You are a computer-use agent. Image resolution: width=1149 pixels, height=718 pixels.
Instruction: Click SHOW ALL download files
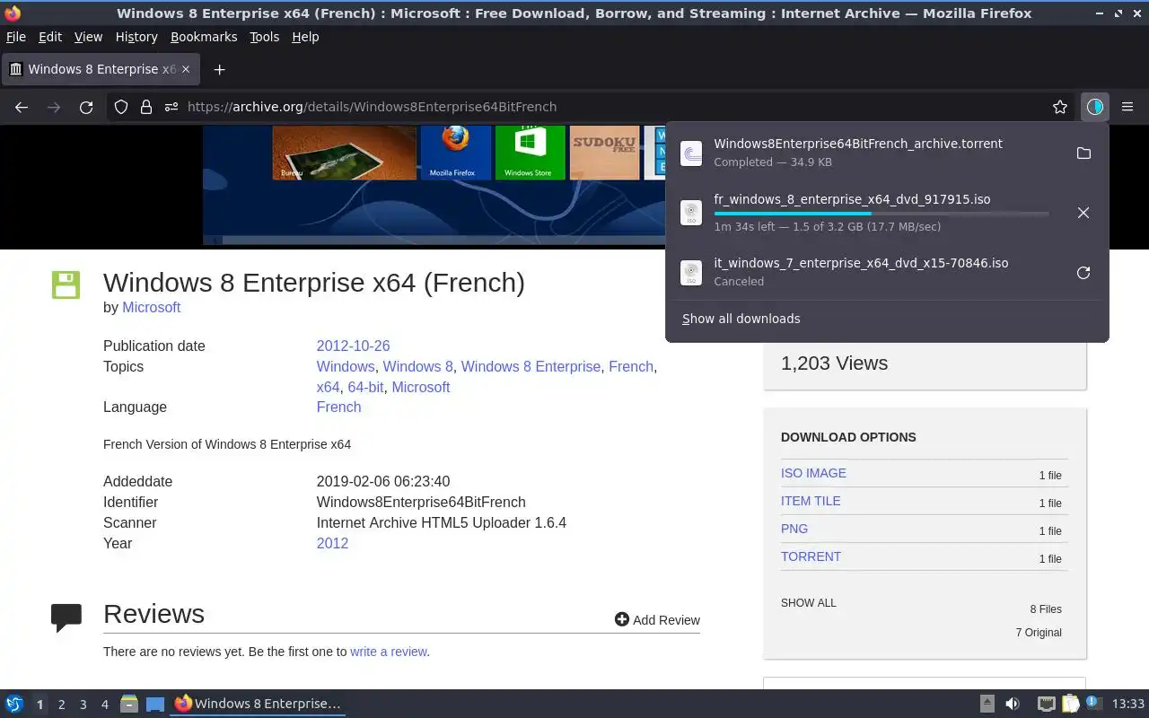tap(808, 603)
